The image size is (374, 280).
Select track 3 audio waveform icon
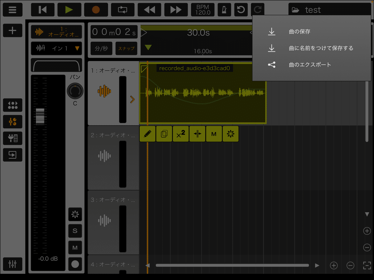pyautogui.click(x=104, y=221)
